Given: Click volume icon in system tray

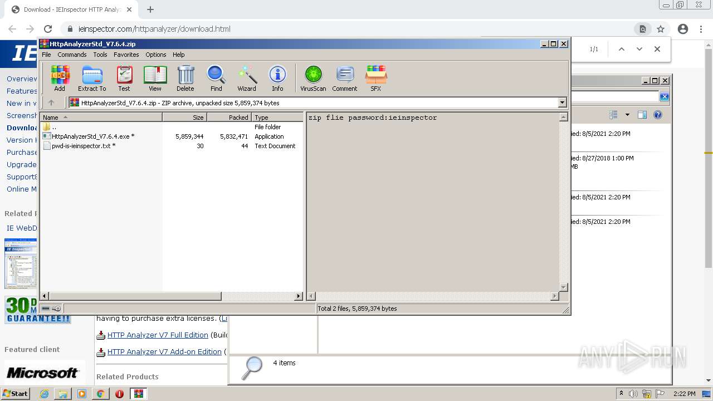Looking at the screenshot, I should pyautogui.click(x=633, y=394).
